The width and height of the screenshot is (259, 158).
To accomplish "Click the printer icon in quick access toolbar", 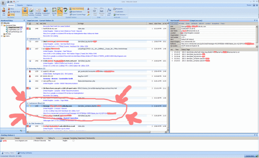I will click(11, 2).
